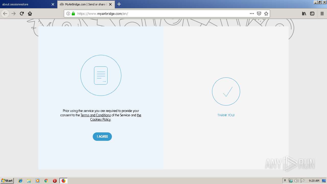Click the checkmark circle icon
Screen dimensions: 327x184
226,91
